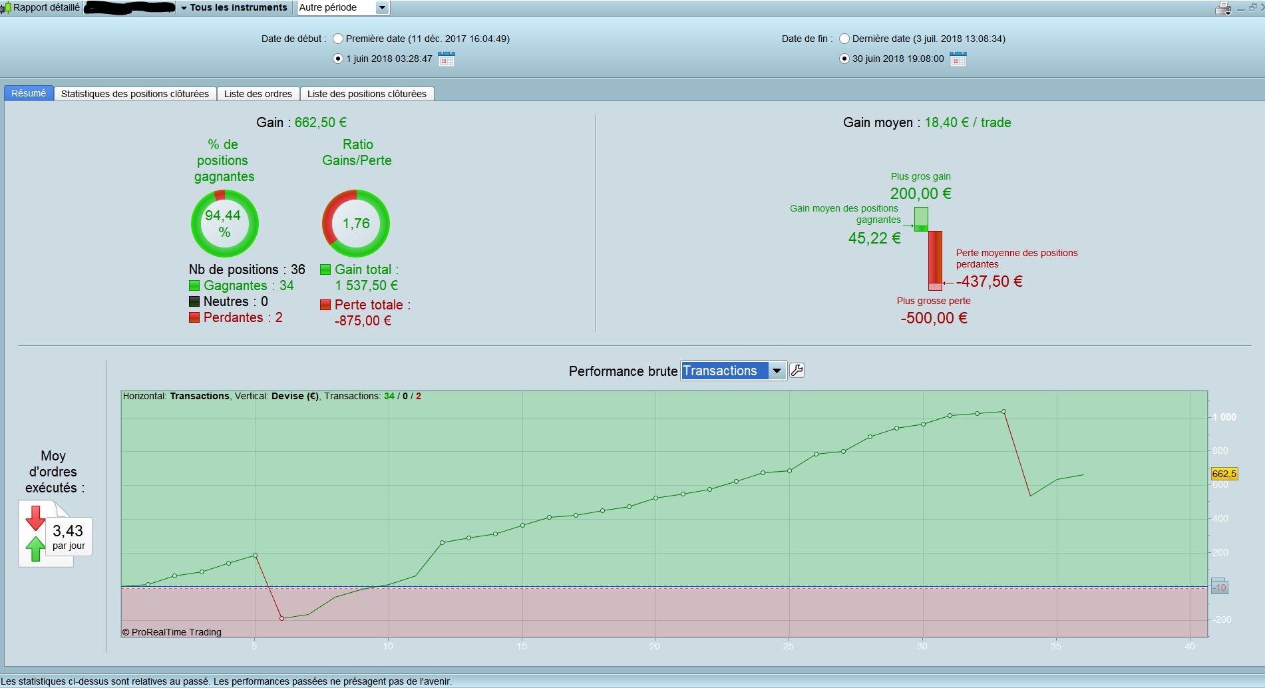The image size is (1265, 688).
Task: Select the Dernière date radio button
Action: (x=844, y=39)
